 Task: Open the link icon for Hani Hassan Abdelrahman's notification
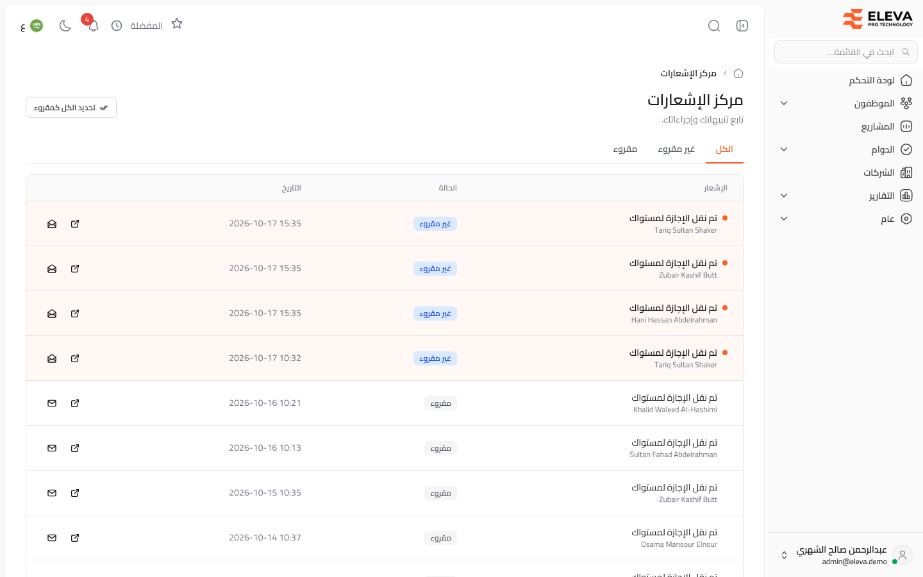(75, 314)
